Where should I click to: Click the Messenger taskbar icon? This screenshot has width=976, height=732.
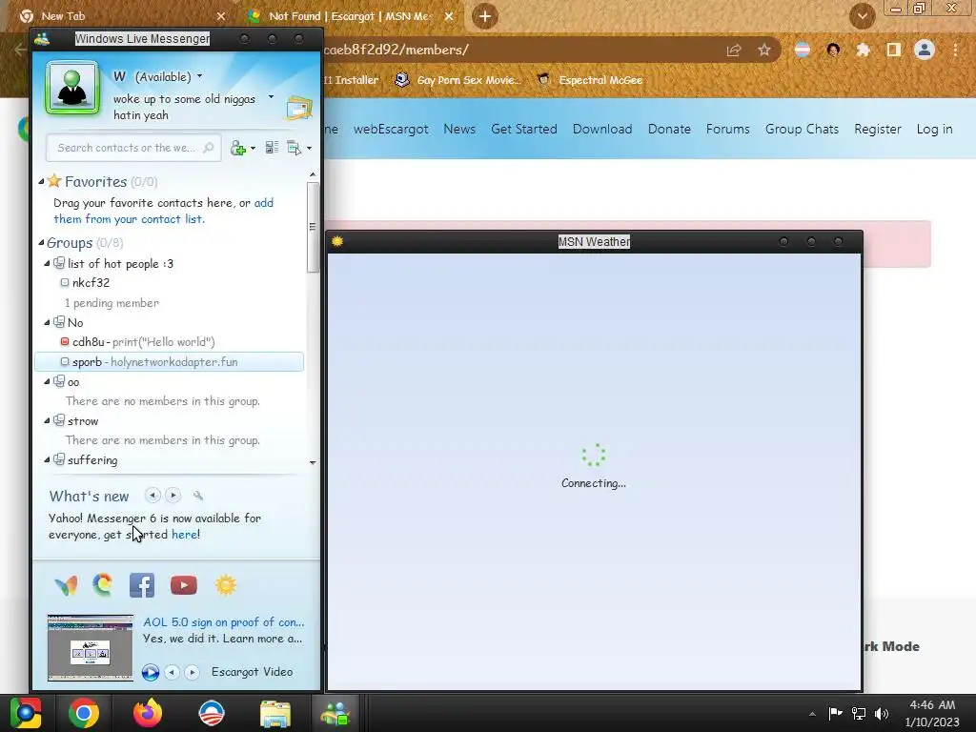click(x=335, y=713)
